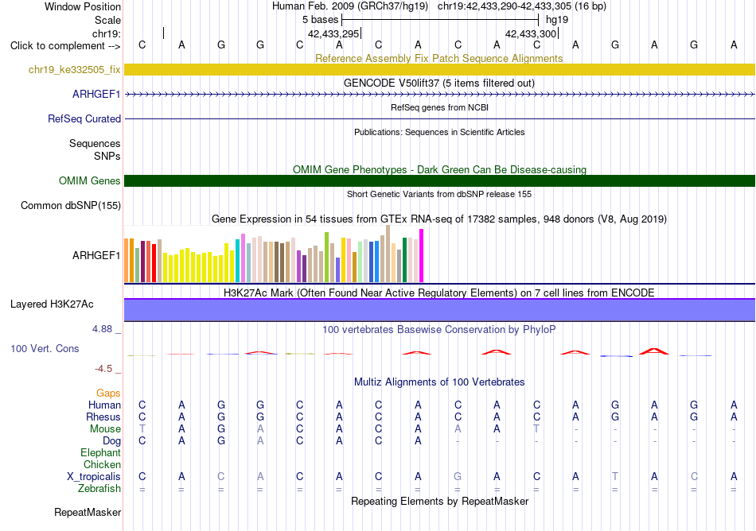Click the Layered H3K27Ac track label
This screenshot has height=531, width=756.
tap(52, 304)
